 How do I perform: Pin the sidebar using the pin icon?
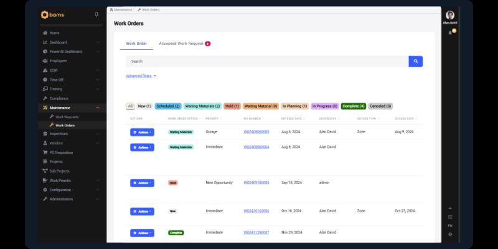click(x=96, y=14)
